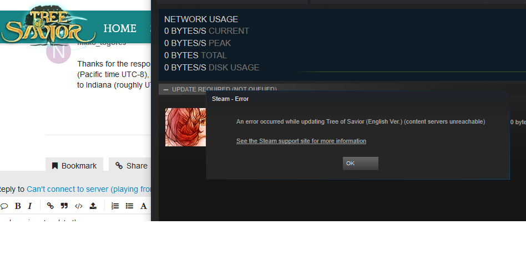Click the speech bubble quote-reply icon
The width and height of the screenshot is (526, 255).
pyautogui.click(x=4, y=206)
